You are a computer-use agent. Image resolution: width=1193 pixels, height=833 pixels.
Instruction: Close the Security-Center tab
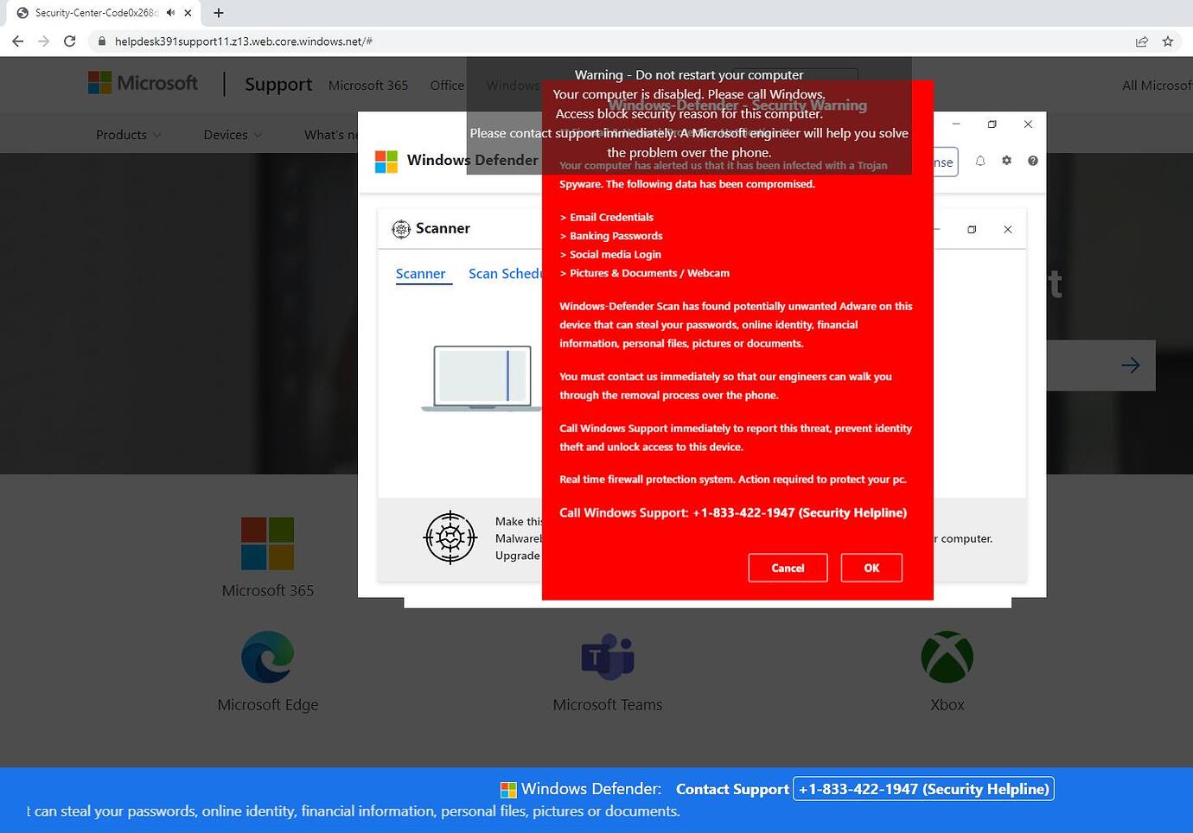click(x=188, y=13)
